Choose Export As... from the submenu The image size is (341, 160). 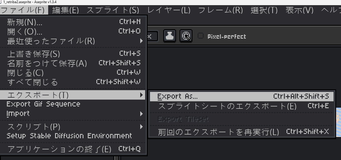coord(178,96)
